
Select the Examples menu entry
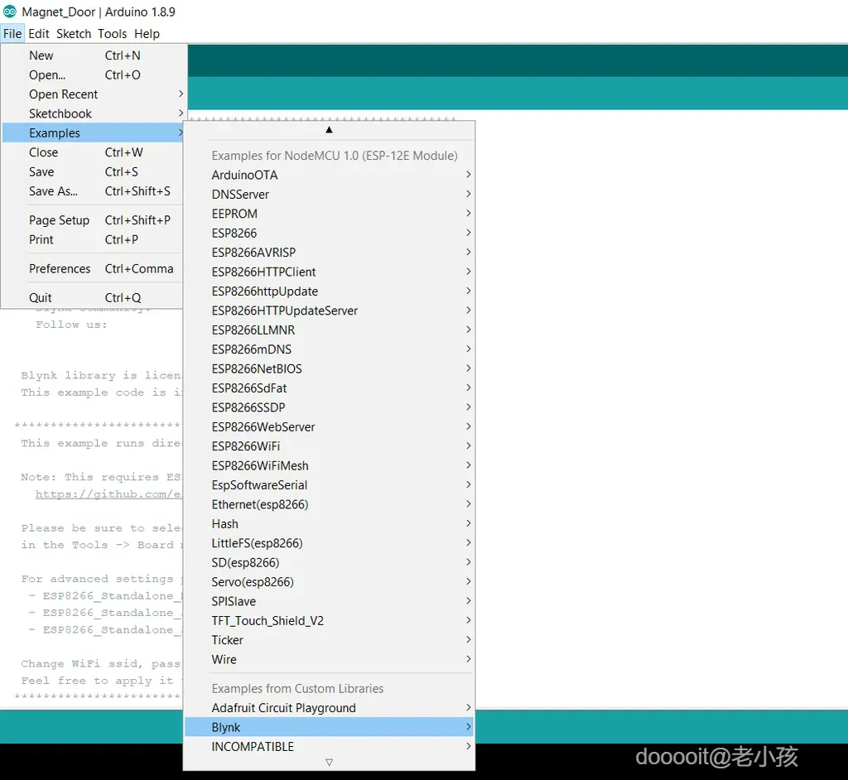point(93,133)
